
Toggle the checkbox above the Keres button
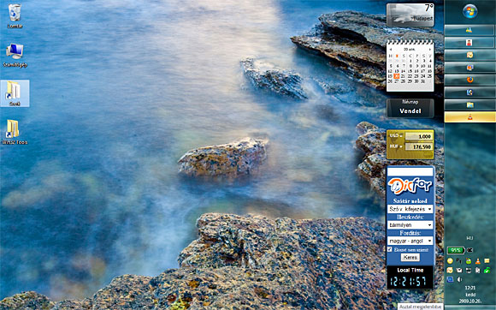(x=390, y=249)
